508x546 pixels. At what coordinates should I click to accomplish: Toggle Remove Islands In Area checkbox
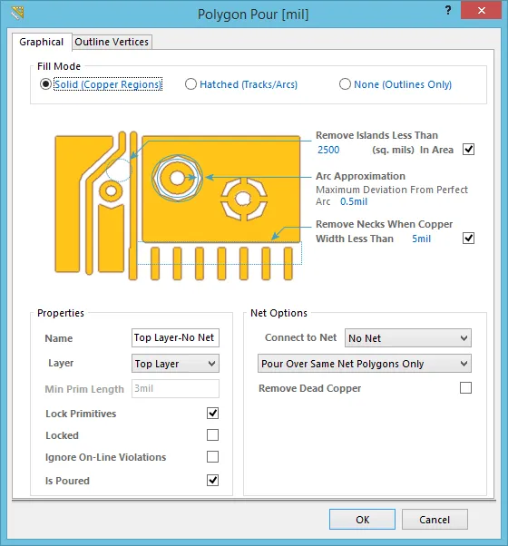pyautogui.click(x=468, y=150)
